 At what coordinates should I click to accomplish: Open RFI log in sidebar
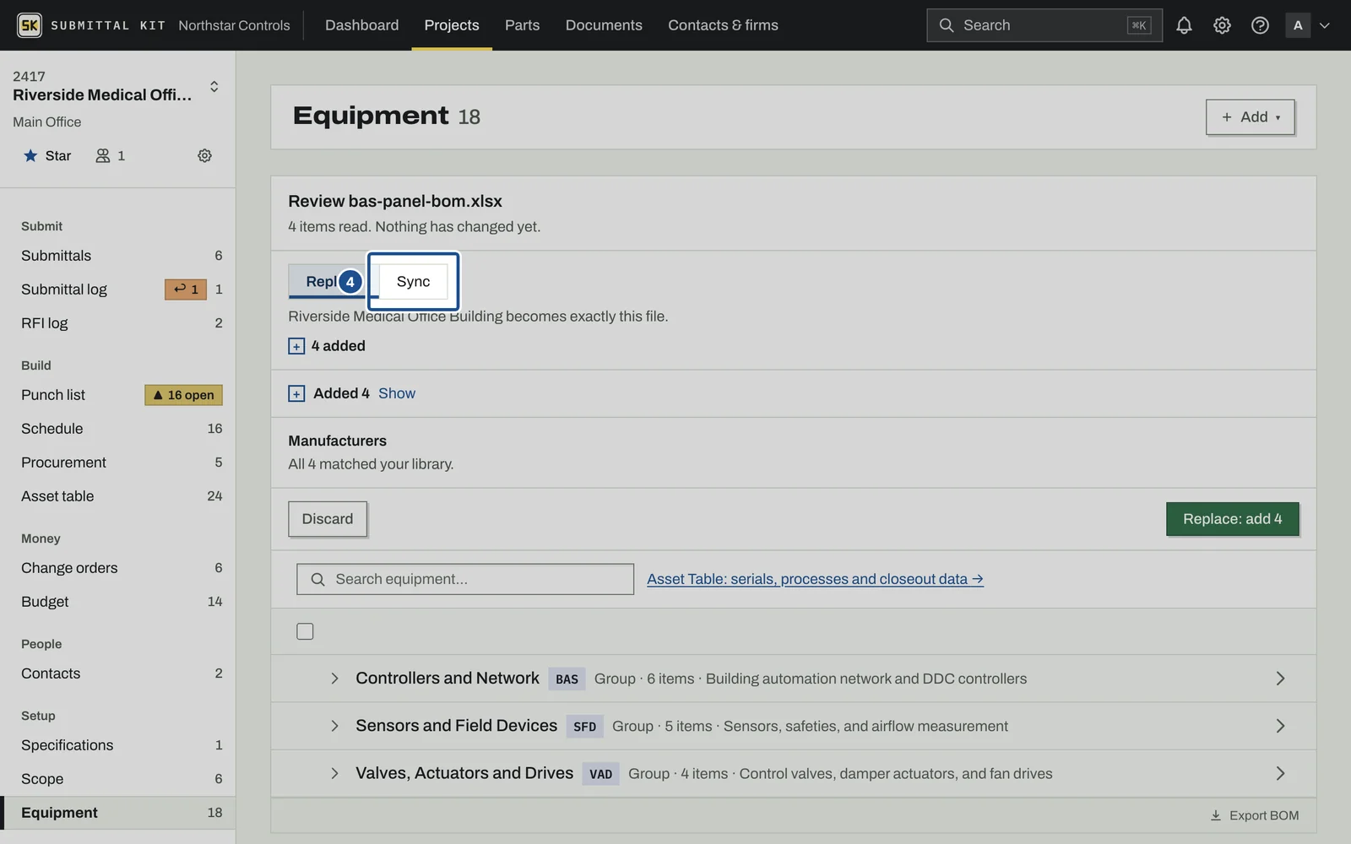coord(118,323)
